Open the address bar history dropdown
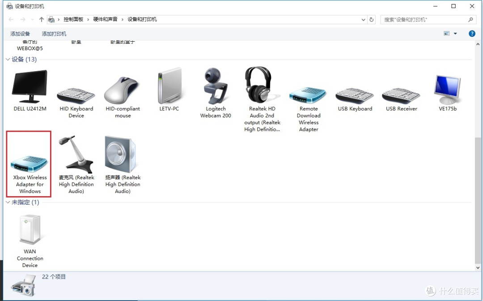The height and width of the screenshot is (301, 483). tap(363, 19)
